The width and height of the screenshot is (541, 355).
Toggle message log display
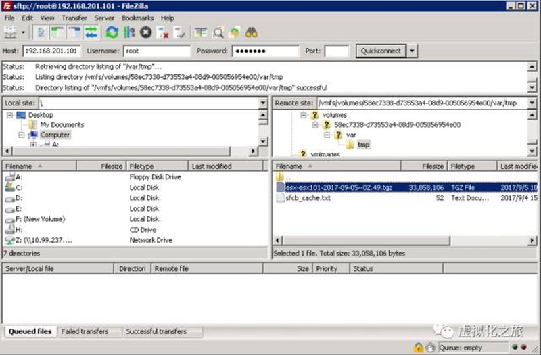[41, 32]
